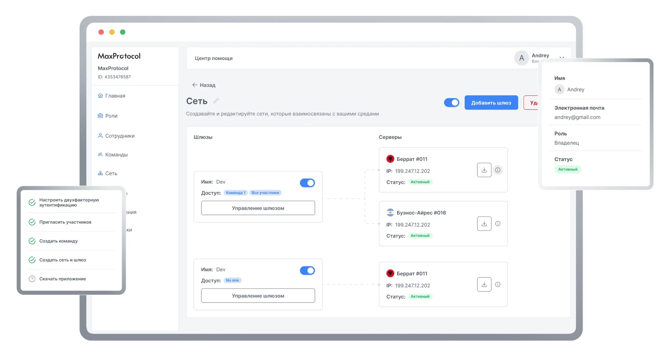This screenshot has height=356, width=662.
Task: Click info icon for top Беррат #011 server
Action: point(498,170)
